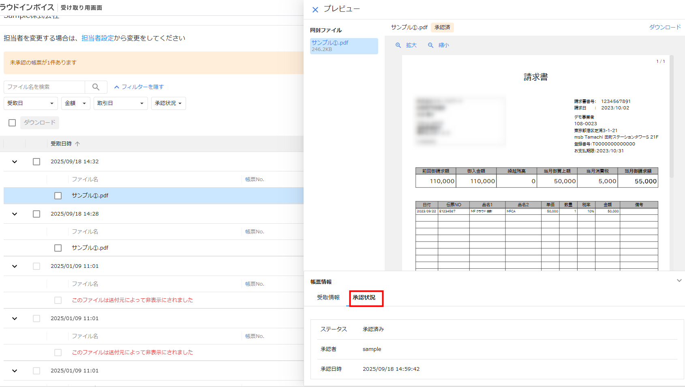
Task: Collapse the 帳票情報 section chevron
Action: 679,280
